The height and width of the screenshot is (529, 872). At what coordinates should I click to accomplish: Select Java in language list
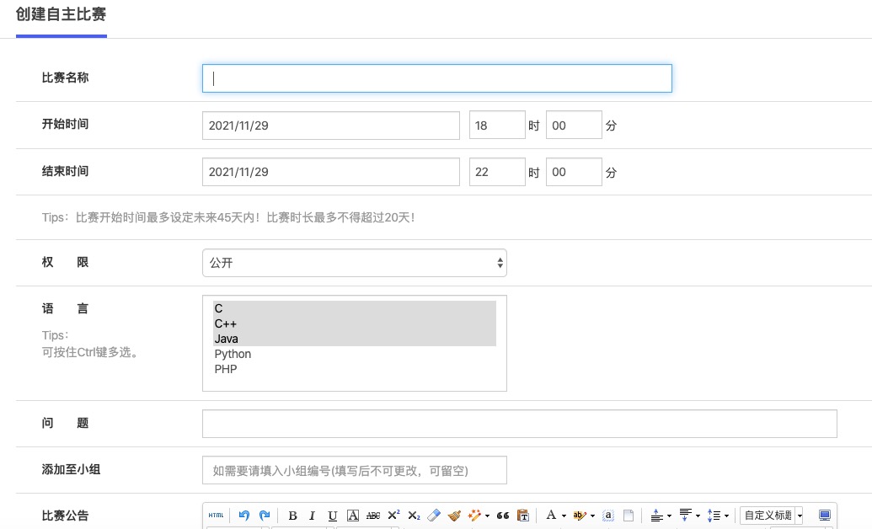point(354,338)
